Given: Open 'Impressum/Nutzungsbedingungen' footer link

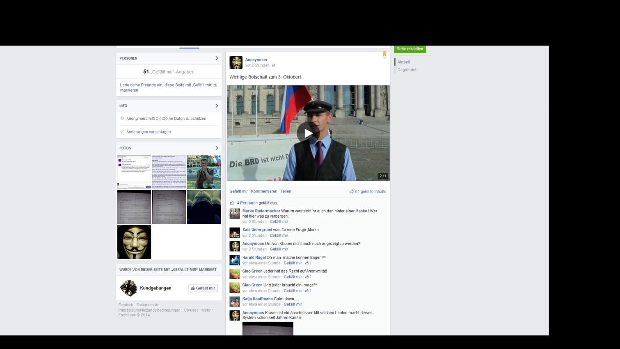Looking at the screenshot, I should coord(149,310).
